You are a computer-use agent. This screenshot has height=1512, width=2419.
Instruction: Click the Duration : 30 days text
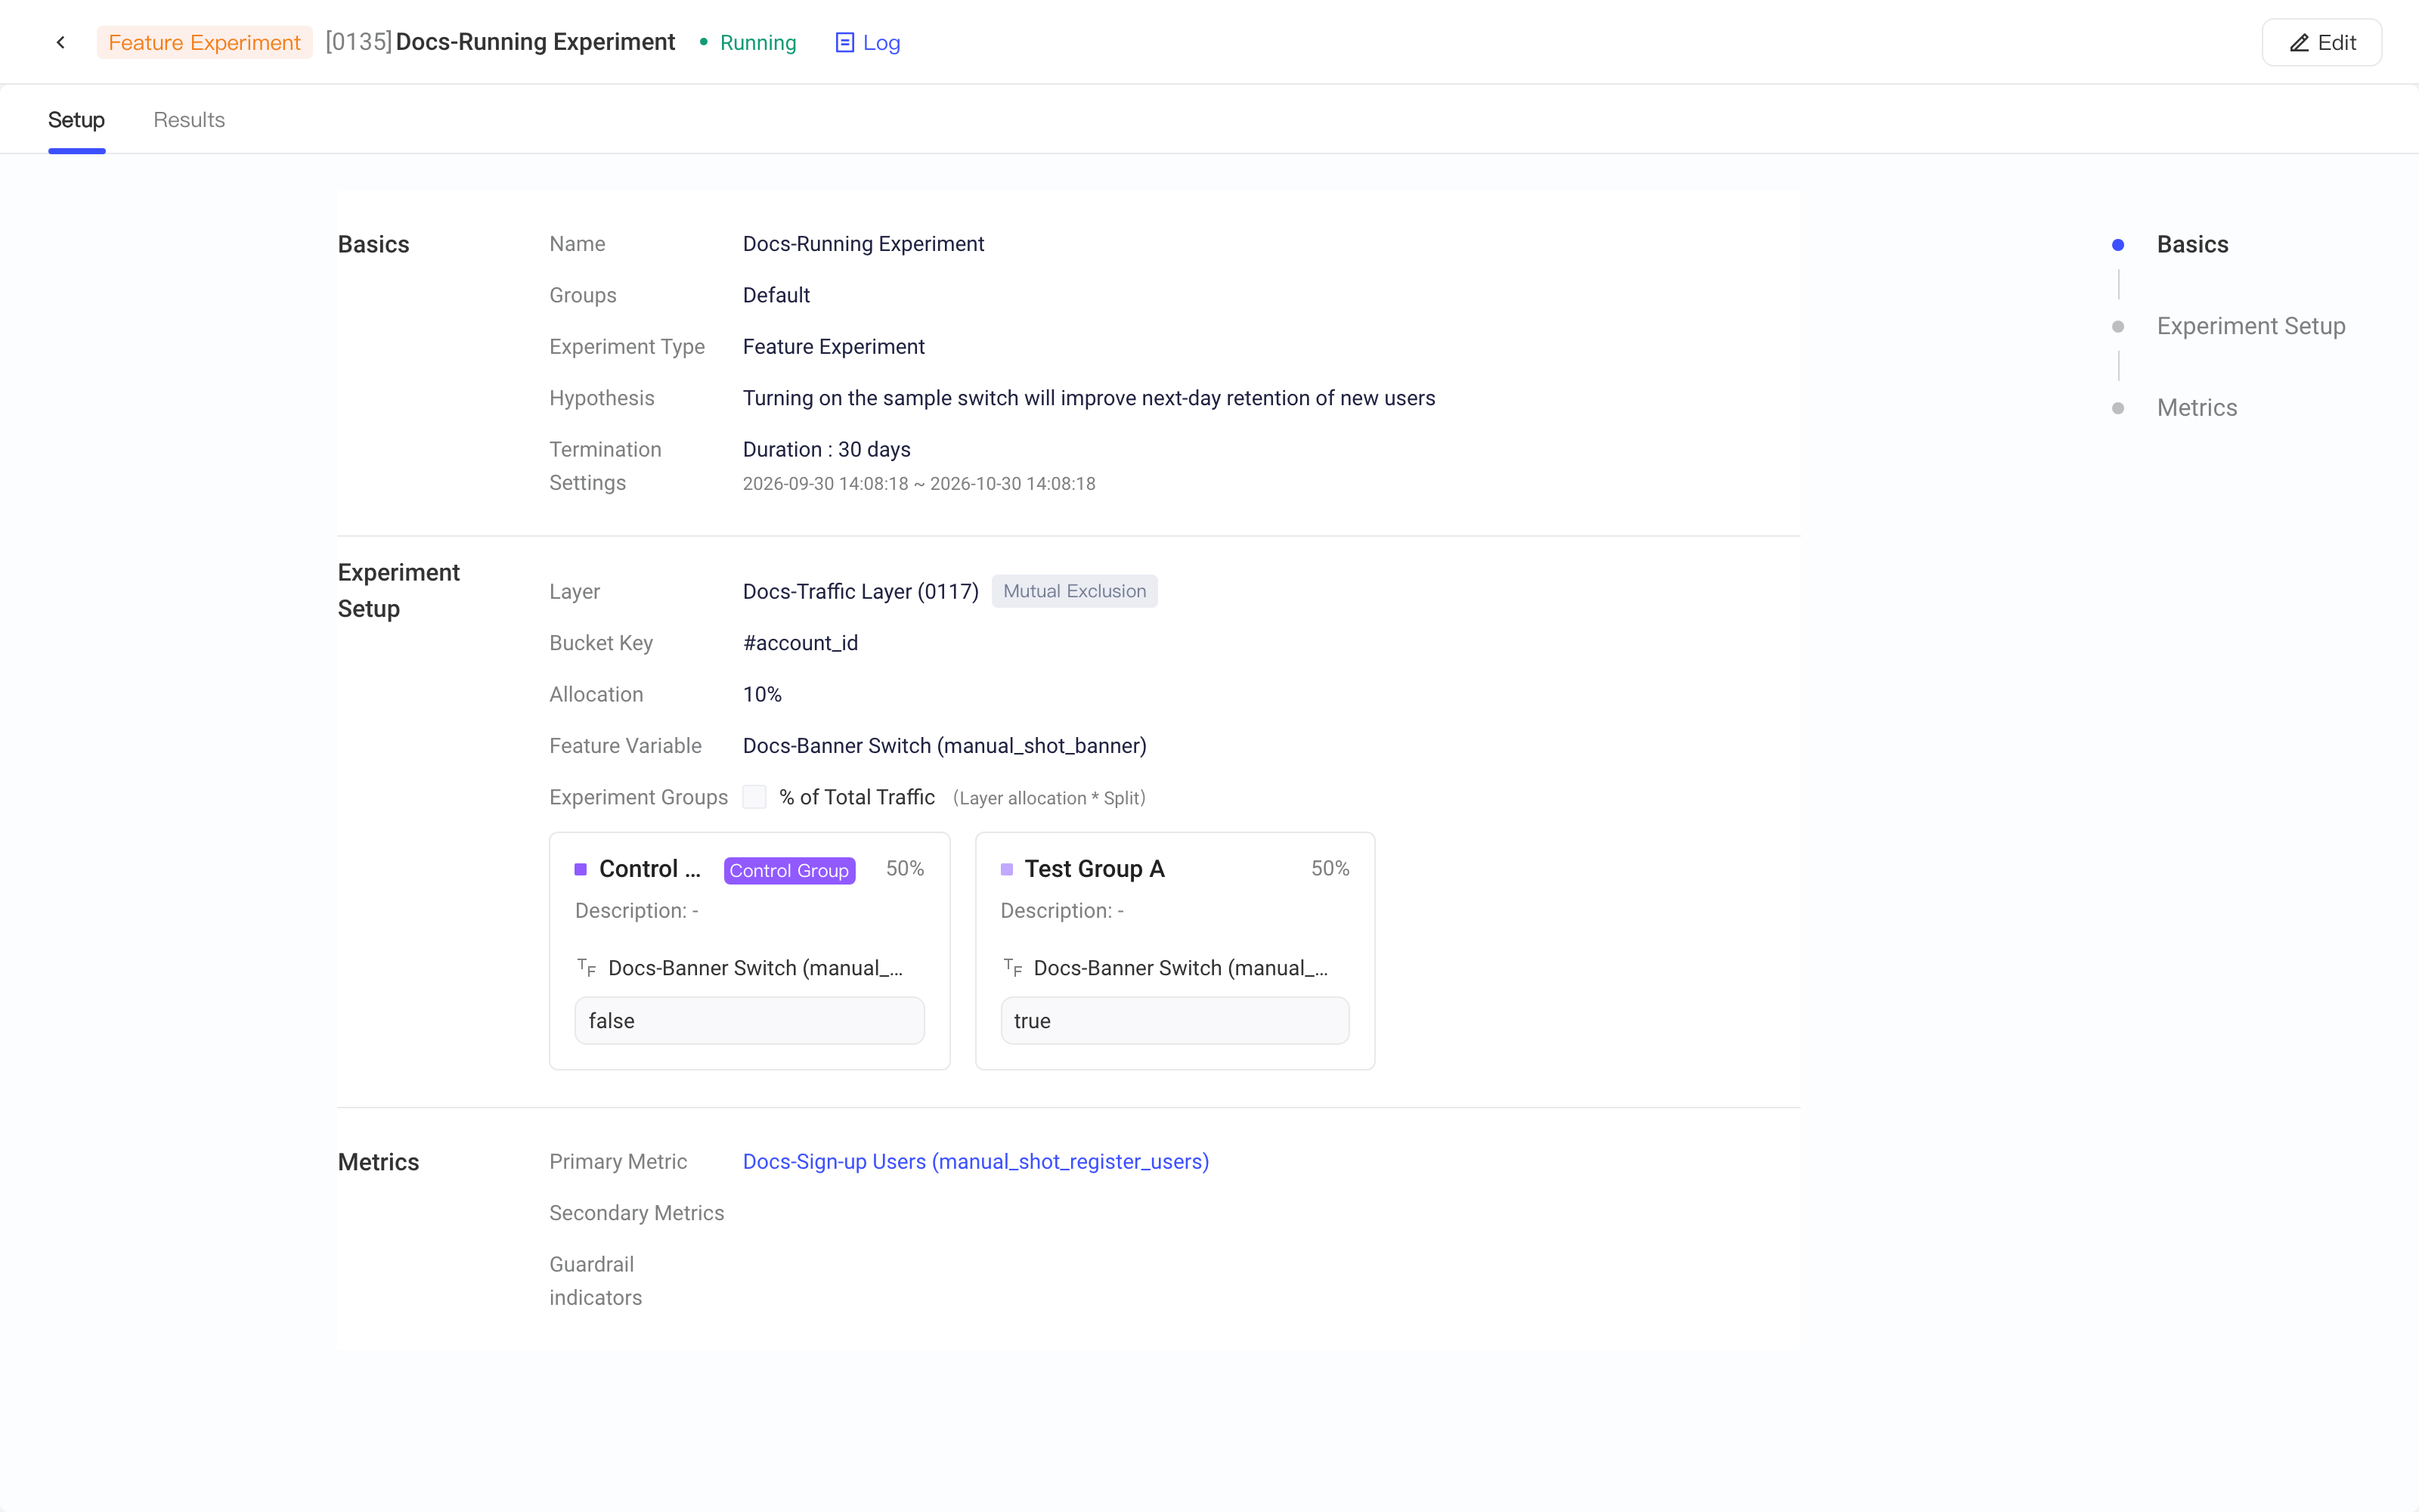[827, 449]
